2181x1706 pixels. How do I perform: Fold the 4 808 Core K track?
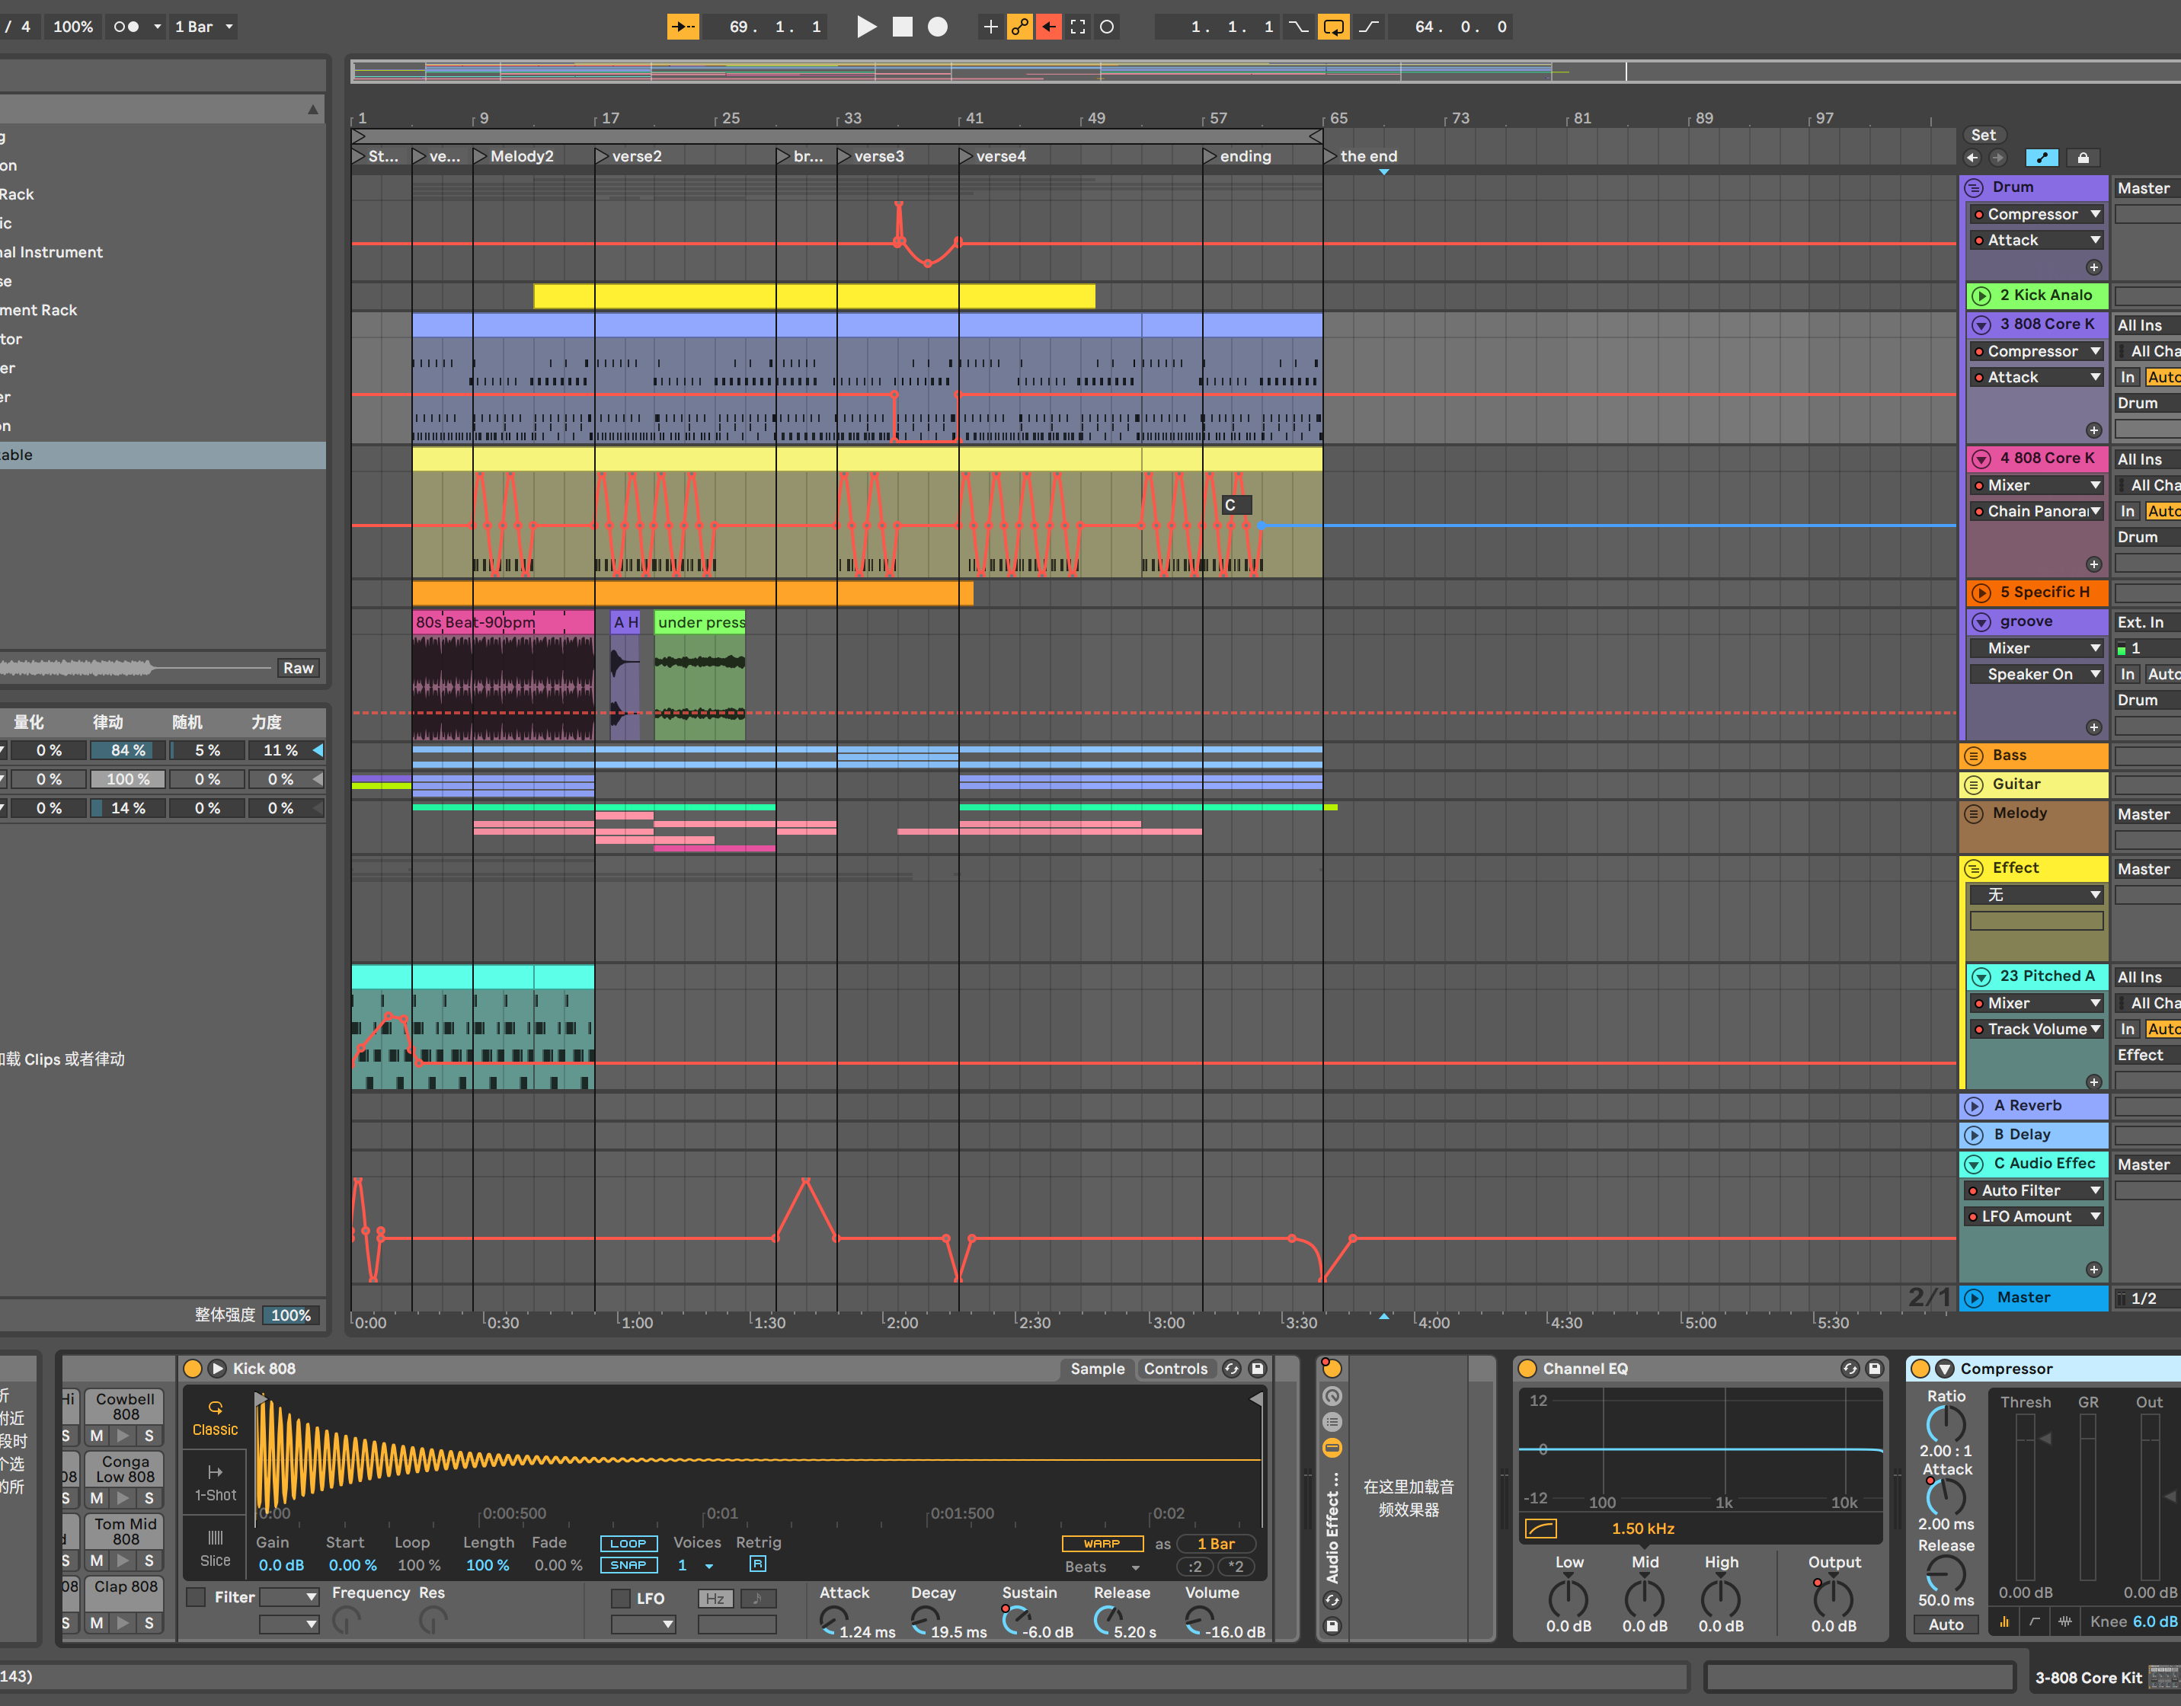1980,458
